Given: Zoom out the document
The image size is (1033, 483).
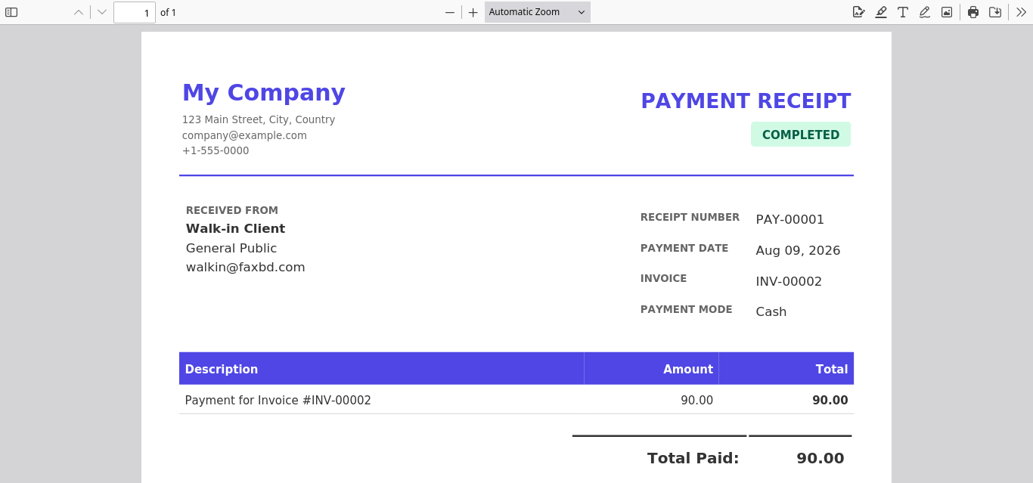Looking at the screenshot, I should (450, 12).
